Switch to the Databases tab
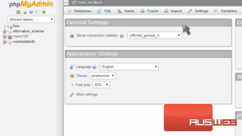 point(80,11)
